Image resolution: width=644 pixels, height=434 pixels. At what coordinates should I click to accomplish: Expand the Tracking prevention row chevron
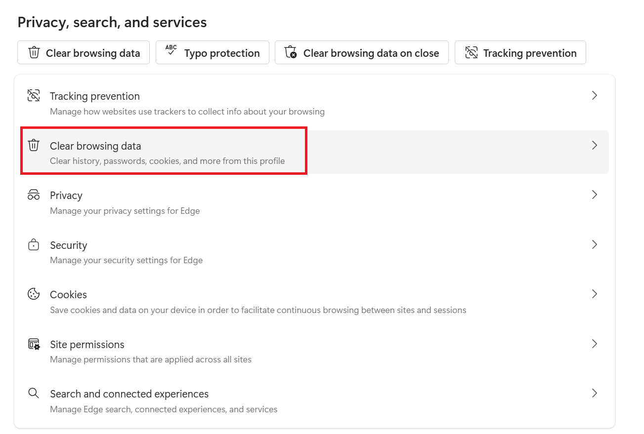point(595,96)
